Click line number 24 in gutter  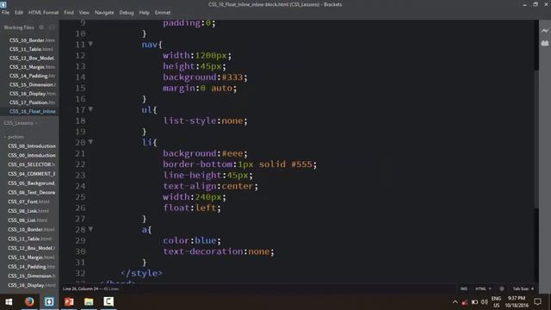click(80, 186)
